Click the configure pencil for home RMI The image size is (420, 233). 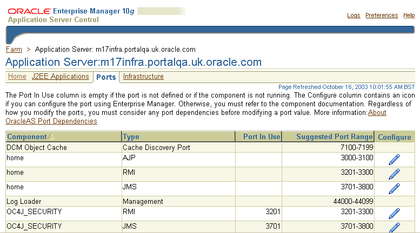pos(394,174)
